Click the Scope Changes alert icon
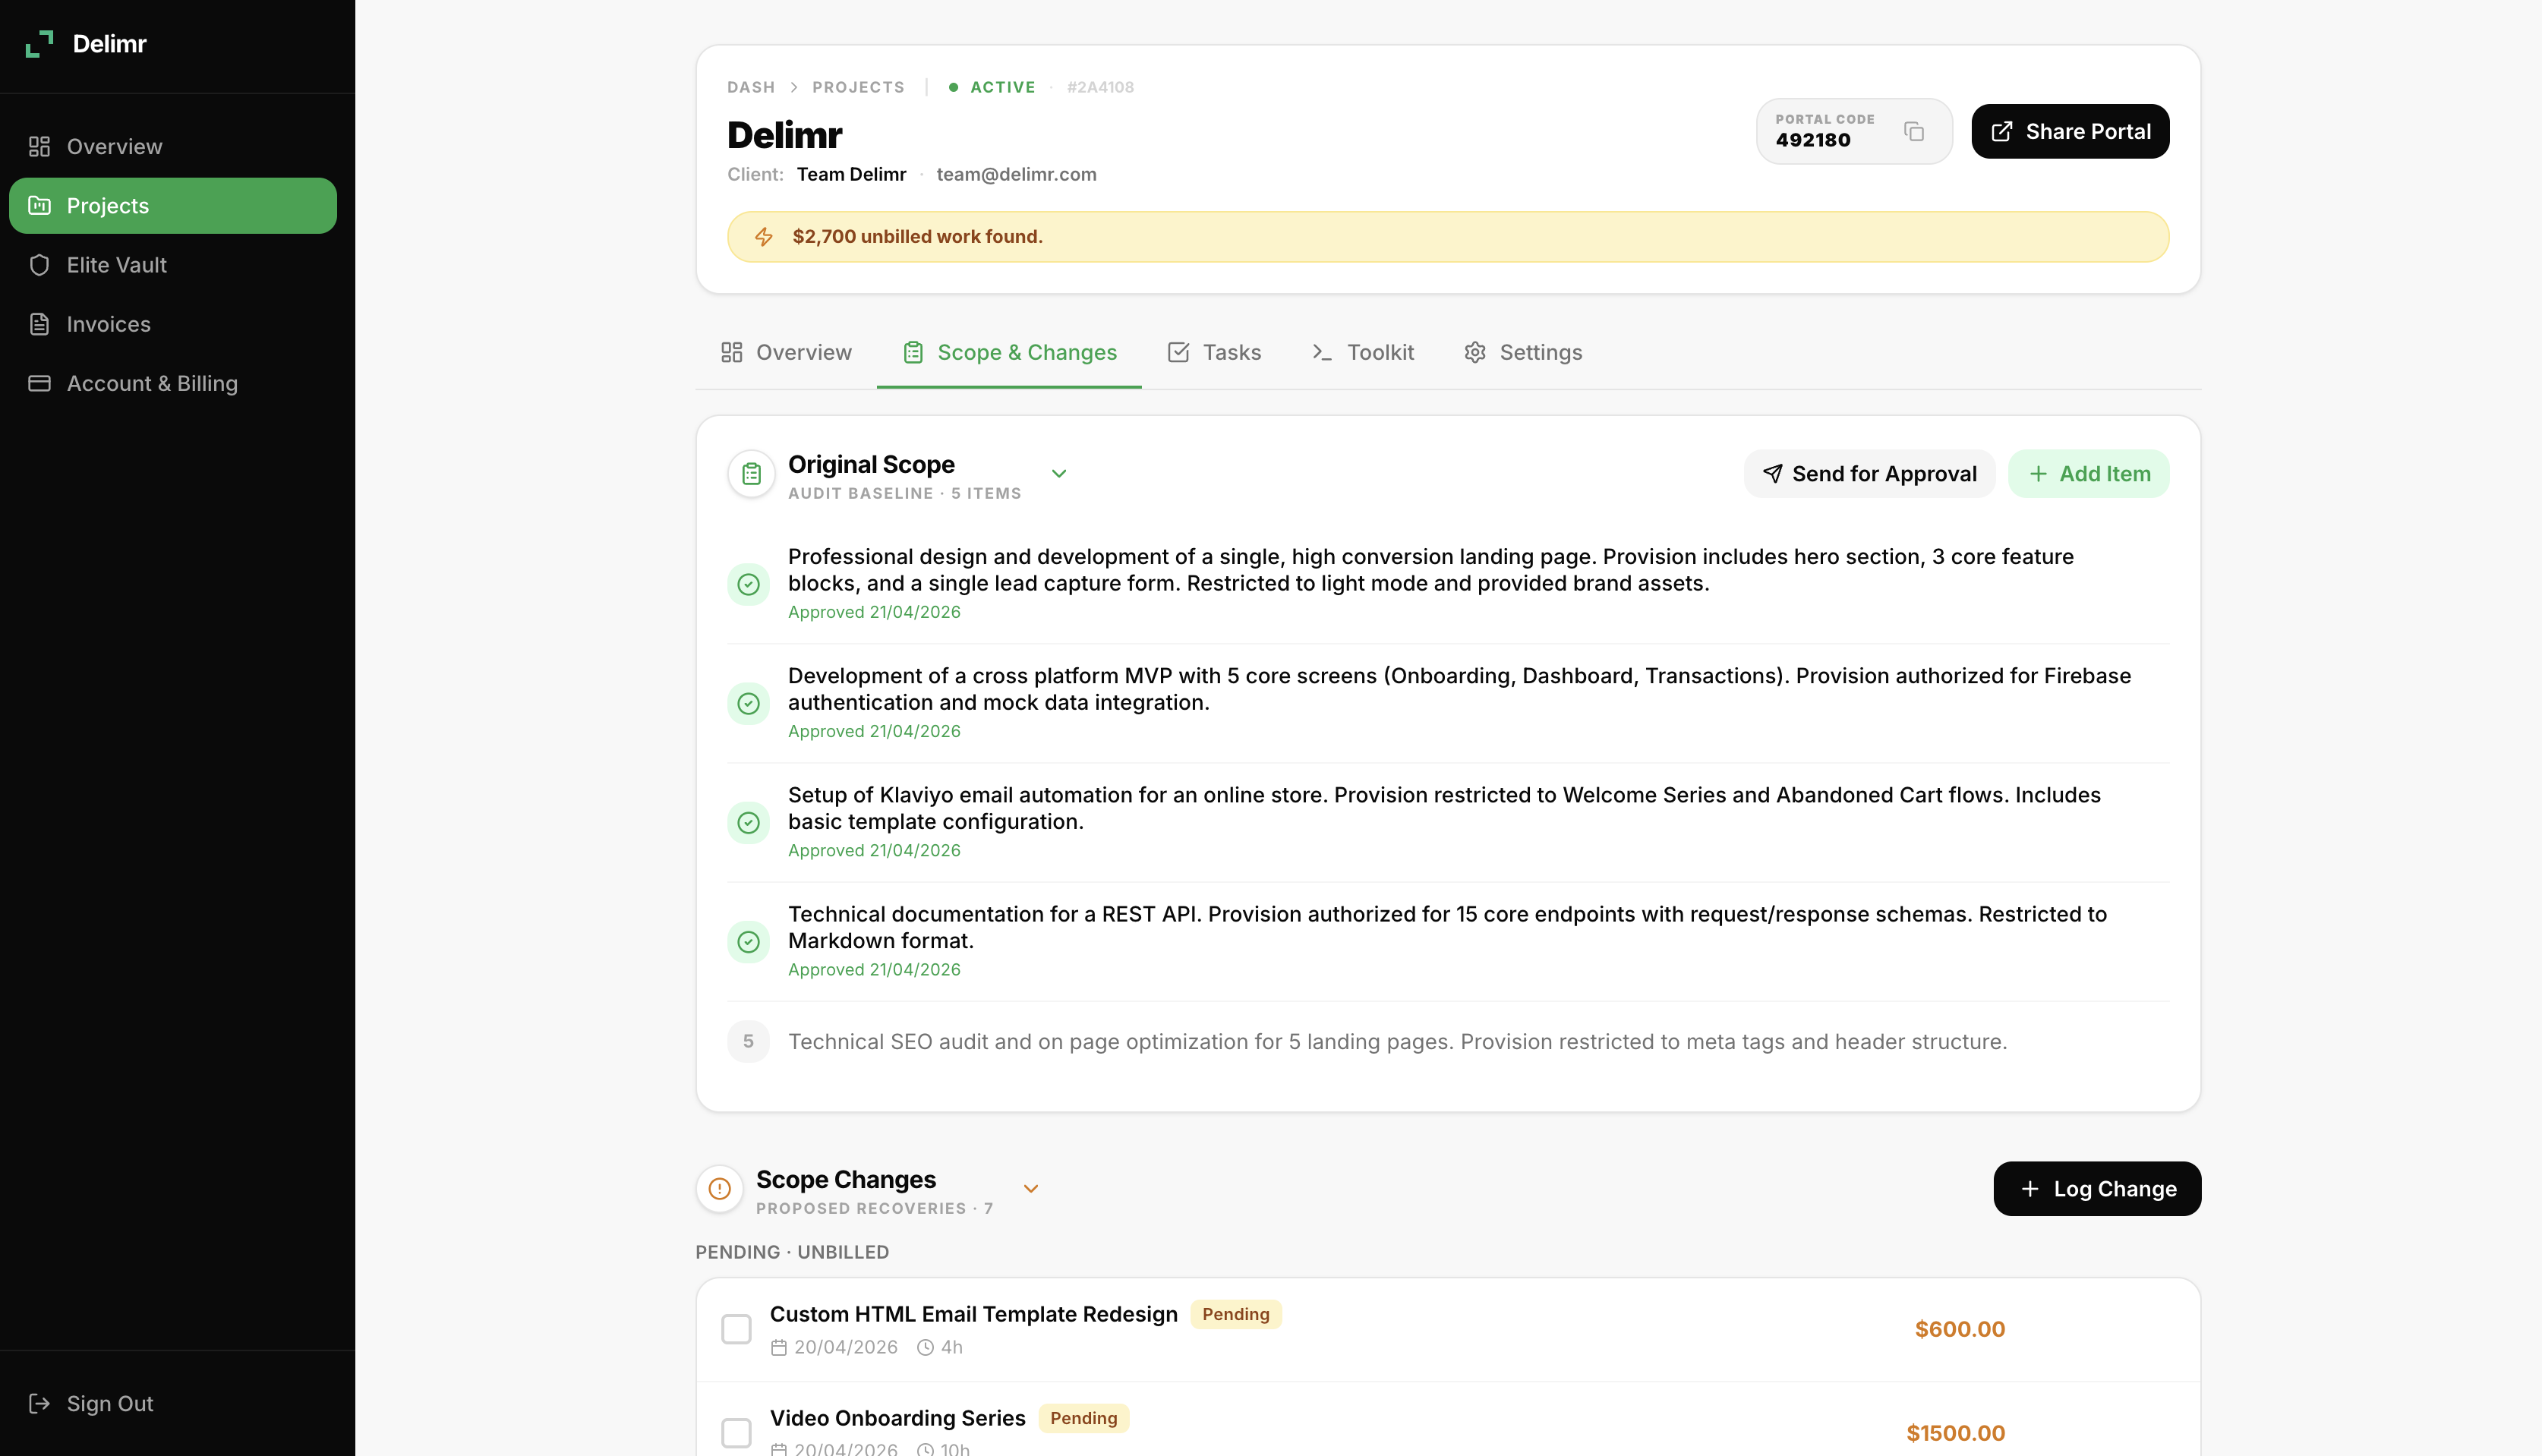This screenshot has width=2542, height=1456. (719, 1189)
